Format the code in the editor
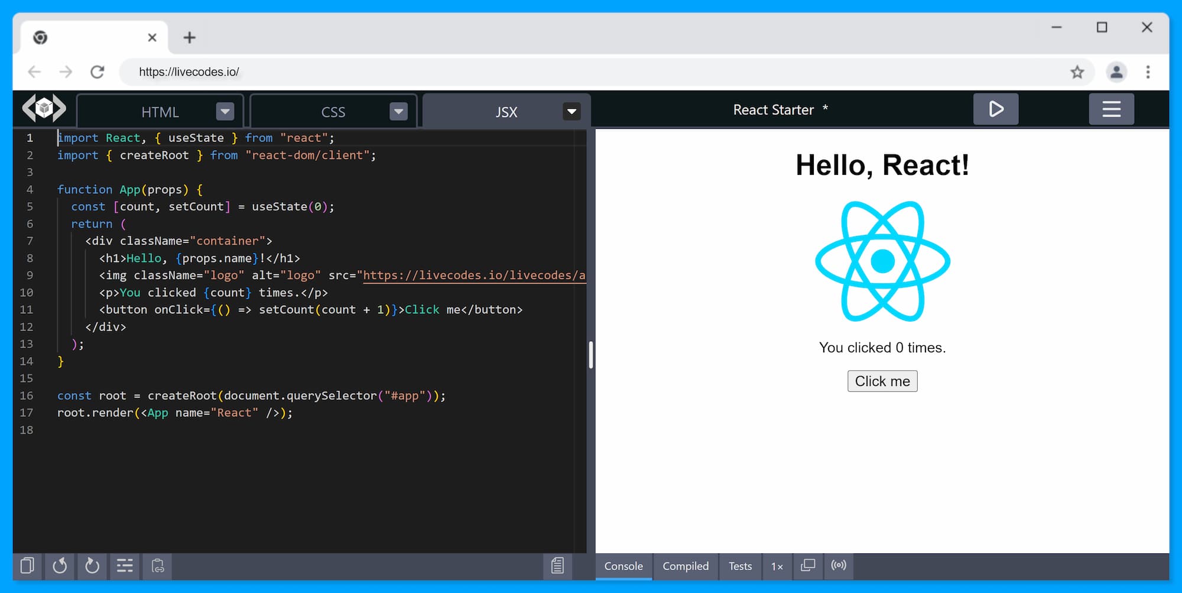The image size is (1182, 593). point(125,566)
